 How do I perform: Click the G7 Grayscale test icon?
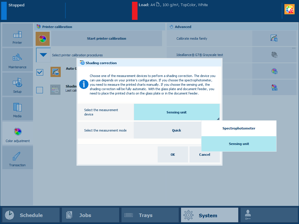[x=274, y=55]
